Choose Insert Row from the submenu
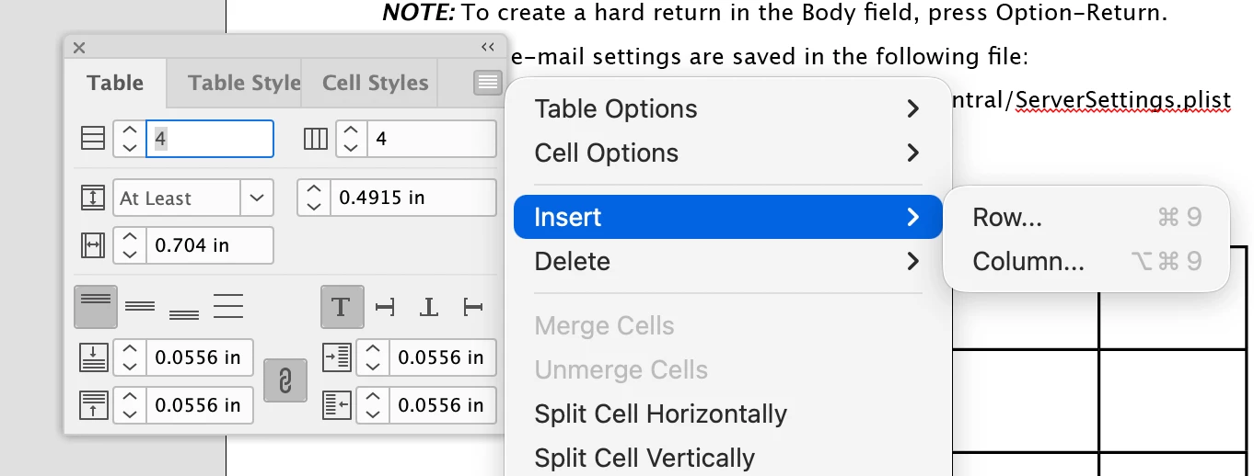The width and height of the screenshot is (1254, 476). click(1086, 217)
